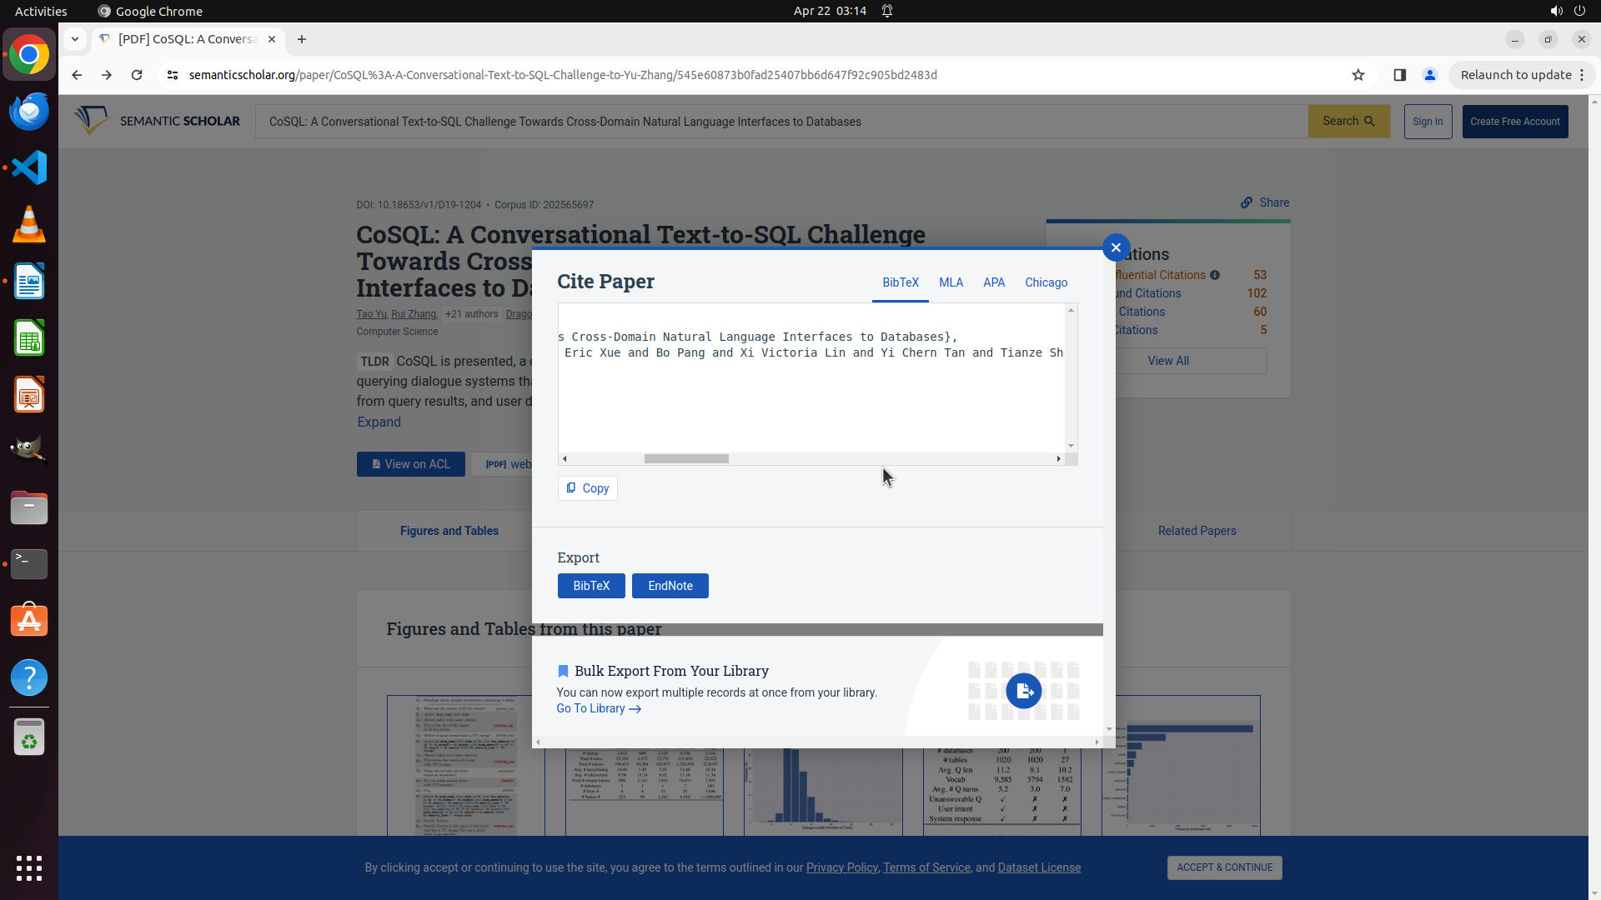Screen dimensions: 1601x900
Task: Click the right scroll arrow of citation box
Action: pos(1058,459)
